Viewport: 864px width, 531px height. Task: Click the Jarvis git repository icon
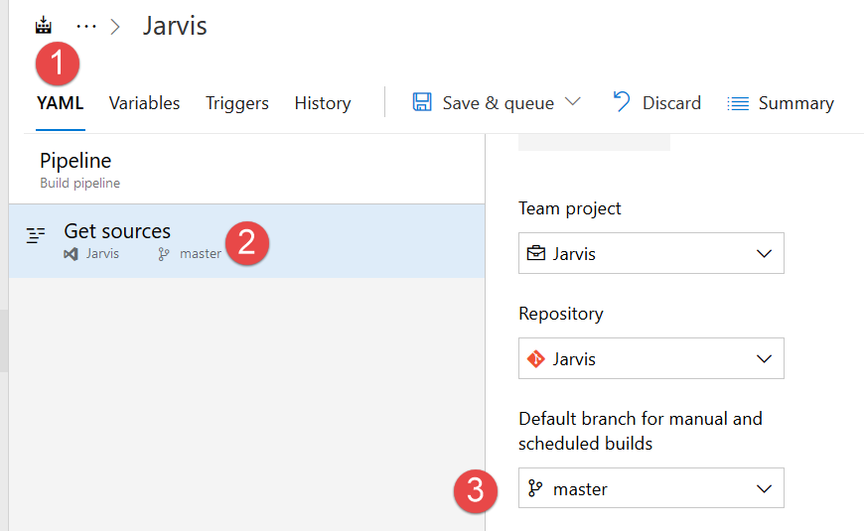[x=536, y=358]
